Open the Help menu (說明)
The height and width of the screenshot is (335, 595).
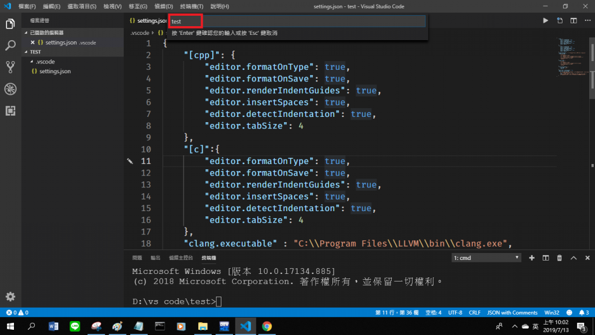[x=220, y=6]
